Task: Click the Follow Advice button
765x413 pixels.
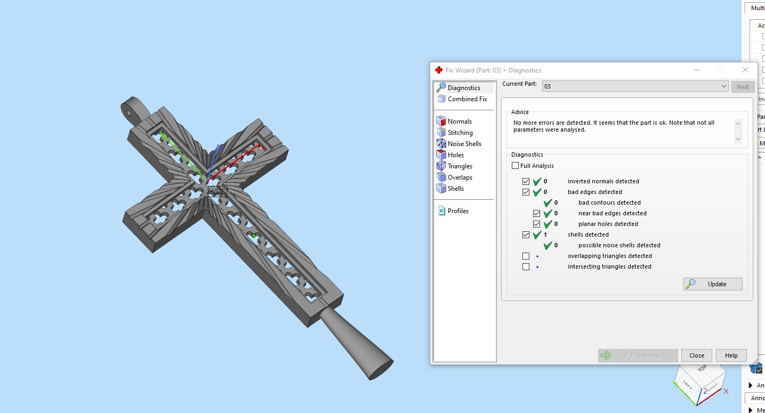Action: coord(638,355)
